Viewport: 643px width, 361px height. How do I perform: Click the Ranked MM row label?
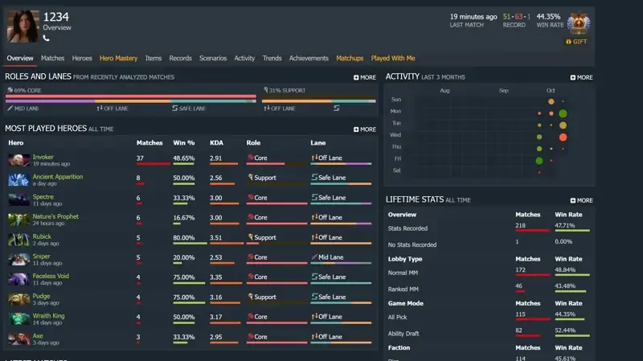tap(403, 289)
